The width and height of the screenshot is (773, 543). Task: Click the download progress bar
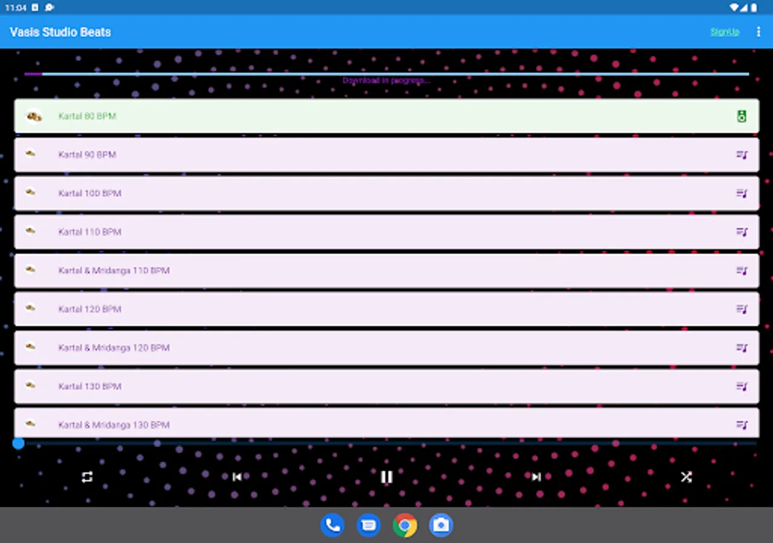(386, 74)
